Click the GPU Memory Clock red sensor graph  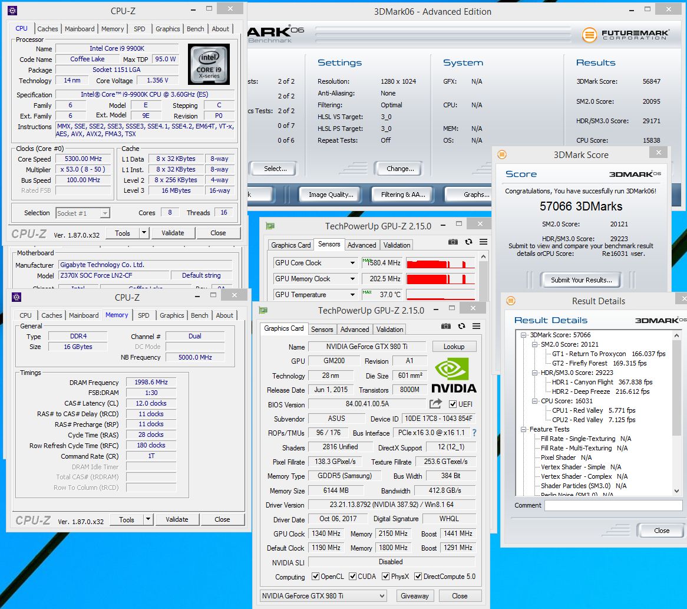pyautogui.click(x=440, y=279)
